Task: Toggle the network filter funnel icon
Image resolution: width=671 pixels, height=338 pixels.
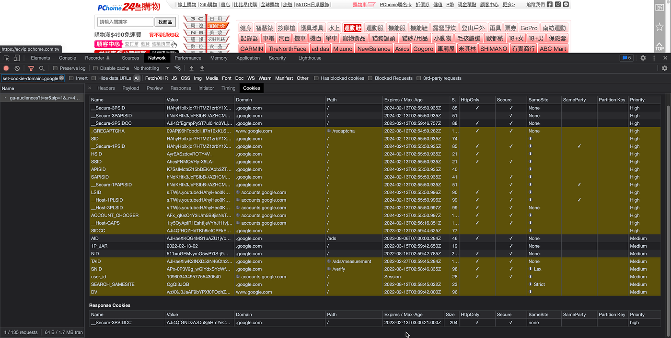Action: 31,68
